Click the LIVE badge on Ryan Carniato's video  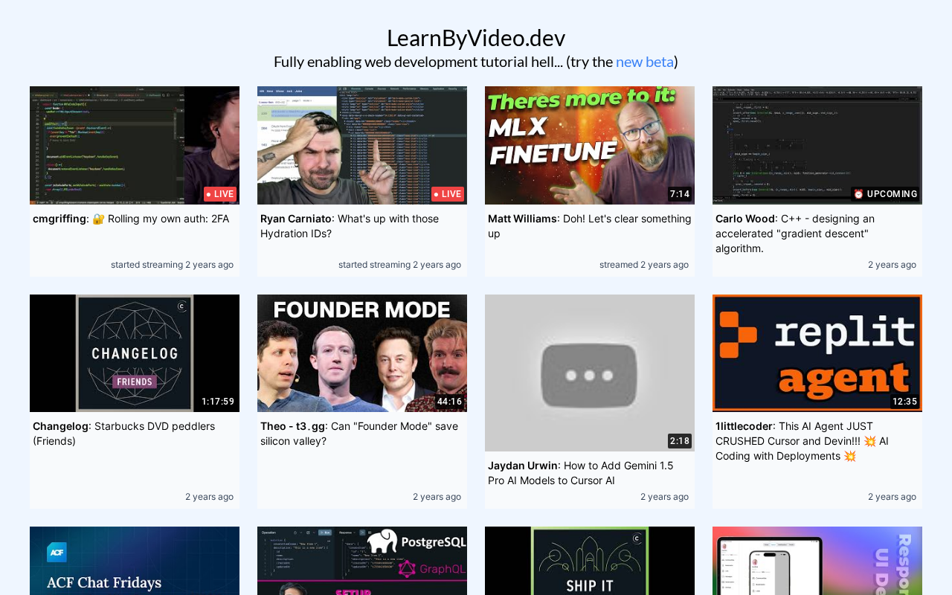pyautogui.click(x=448, y=194)
